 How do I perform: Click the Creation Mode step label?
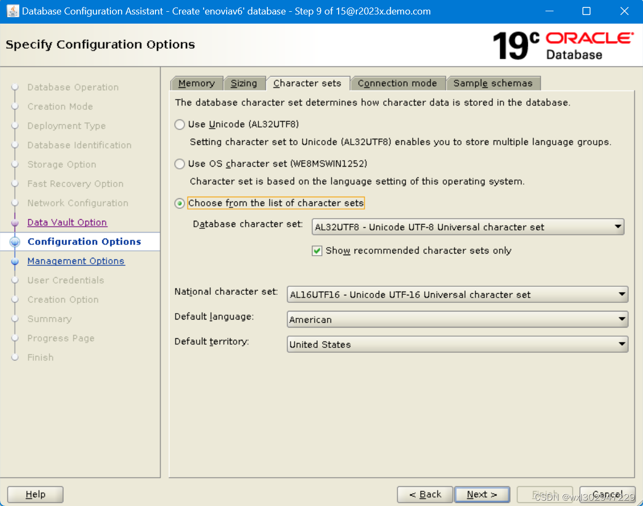(60, 107)
